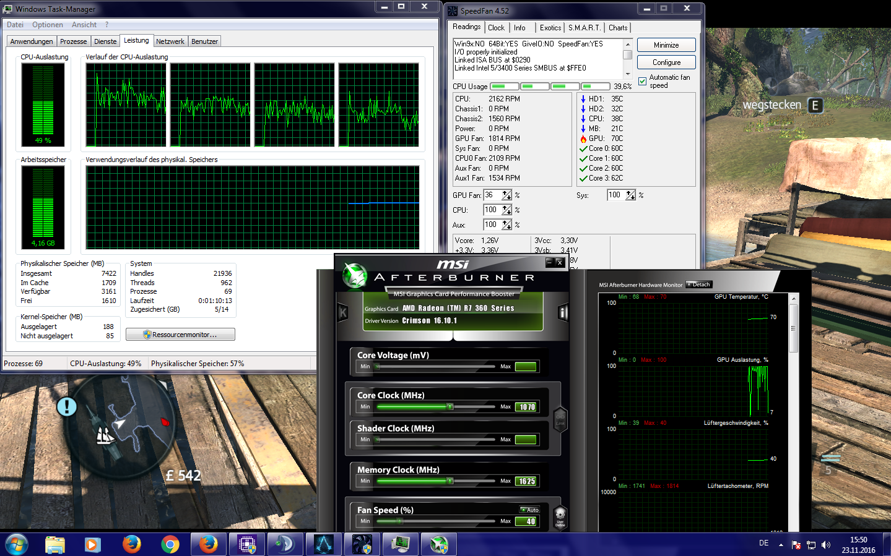Click the DE language indicator
Screen dimensions: 891x556
(763, 543)
